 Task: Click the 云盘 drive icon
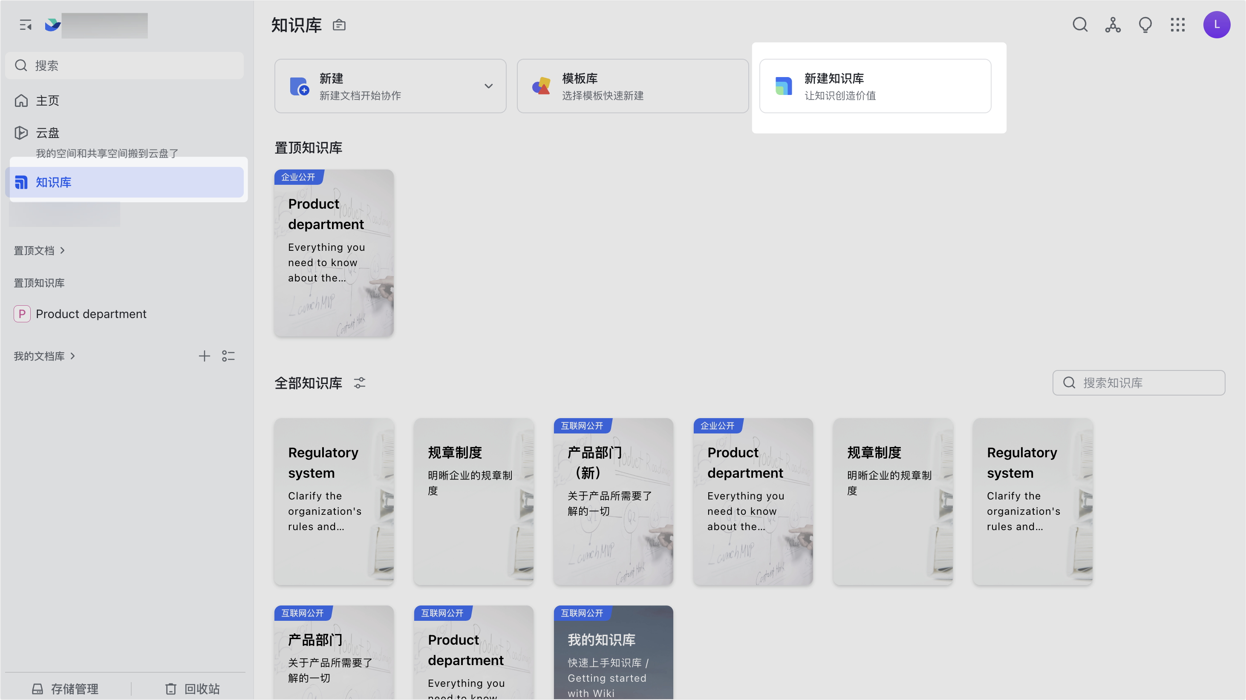tap(21, 132)
